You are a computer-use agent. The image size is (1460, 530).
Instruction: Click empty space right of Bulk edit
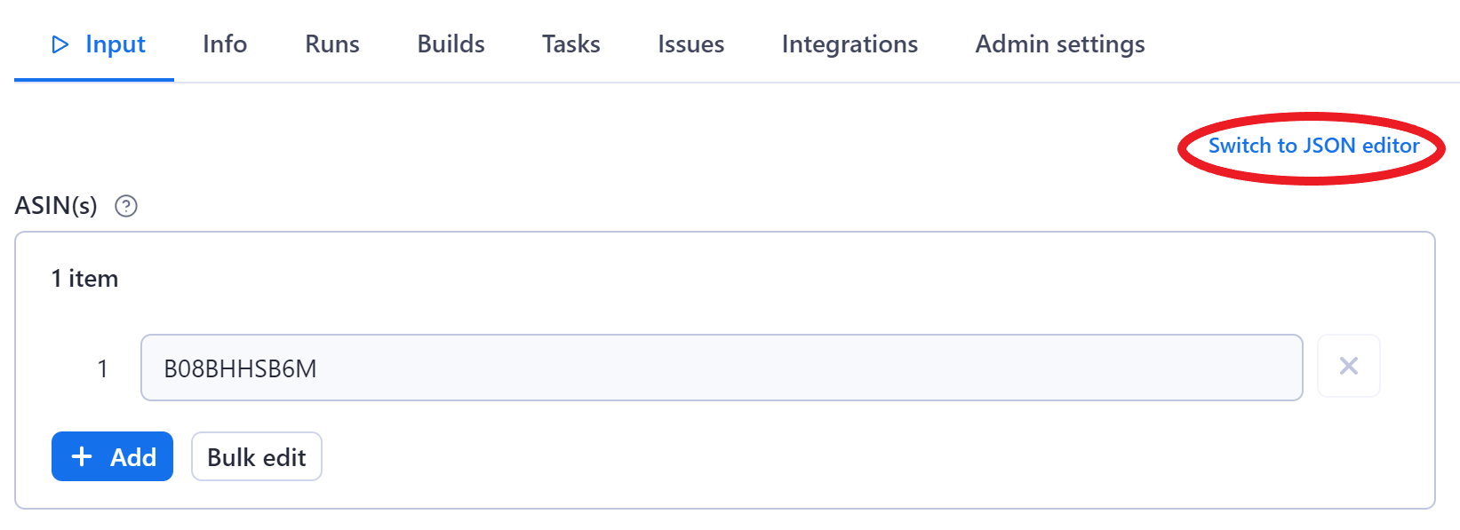coord(800,457)
